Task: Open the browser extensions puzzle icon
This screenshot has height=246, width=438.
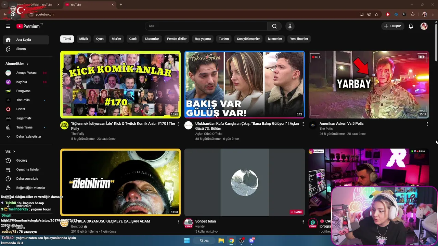Action: coord(413,14)
